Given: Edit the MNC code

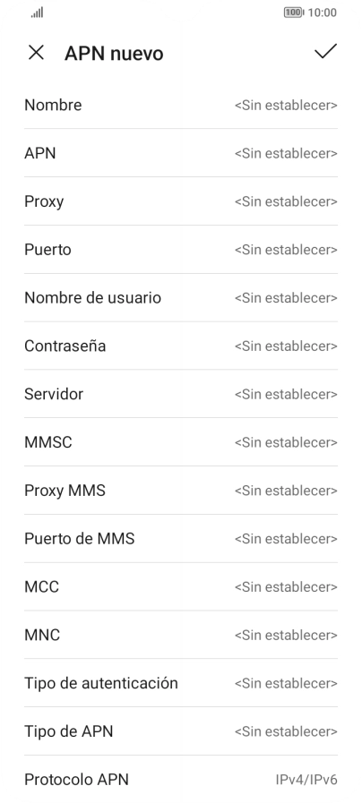Looking at the screenshot, I should pyautogui.click(x=181, y=635).
